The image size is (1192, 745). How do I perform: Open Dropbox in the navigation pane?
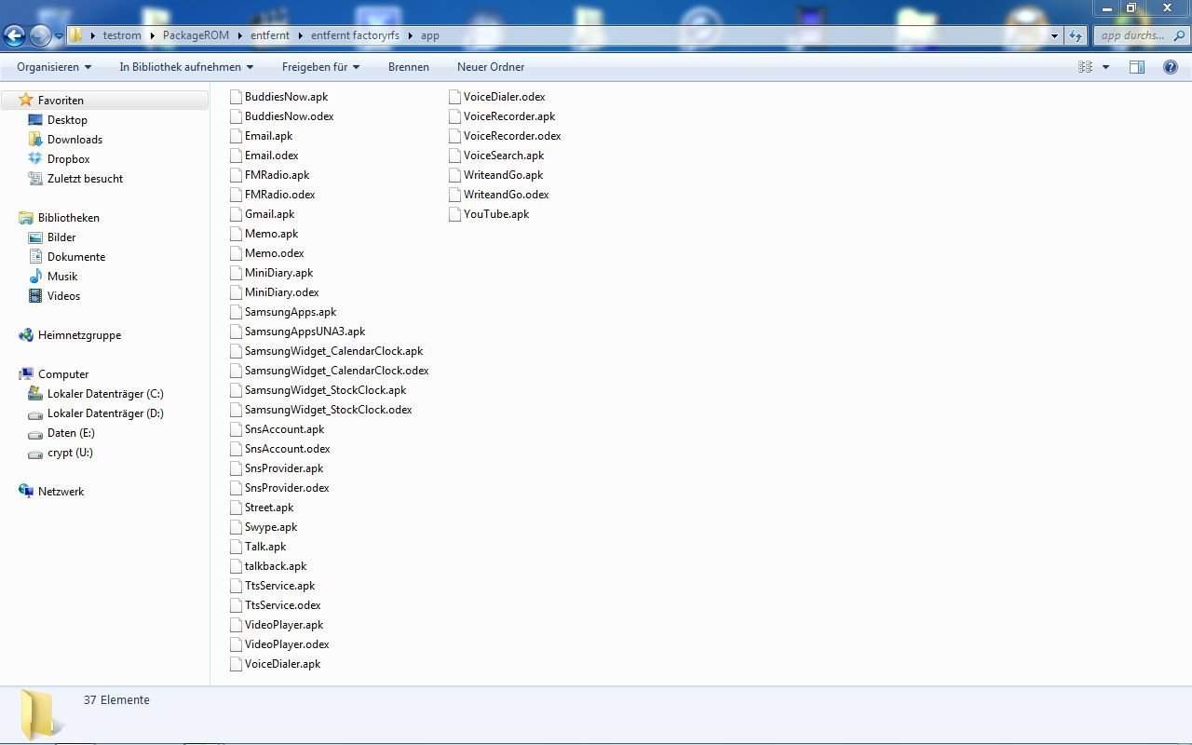(x=68, y=159)
